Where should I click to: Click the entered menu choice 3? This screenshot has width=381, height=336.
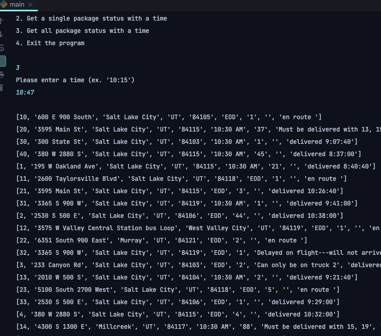coord(17,68)
